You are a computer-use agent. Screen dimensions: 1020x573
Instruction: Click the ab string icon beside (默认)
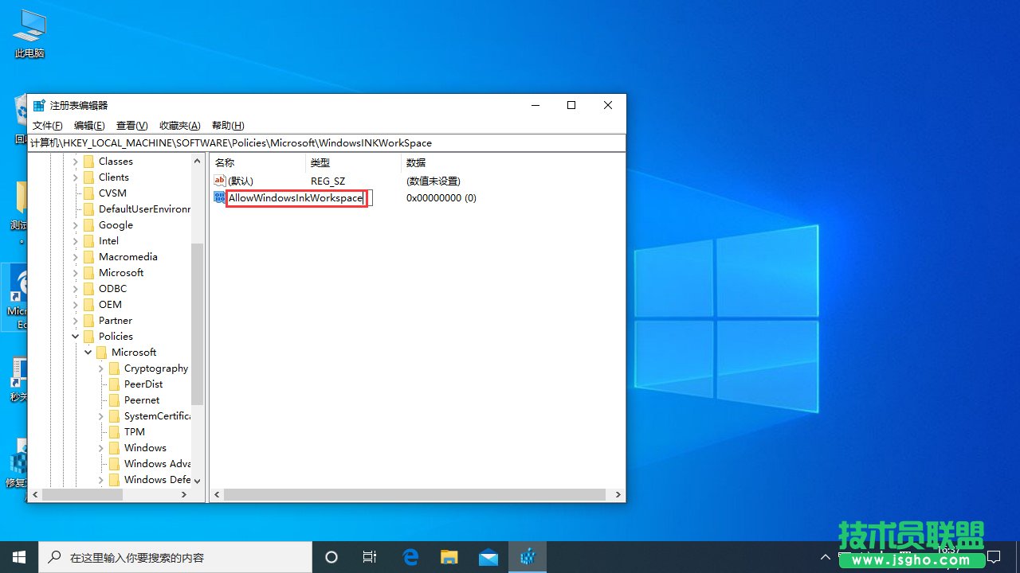(219, 181)
